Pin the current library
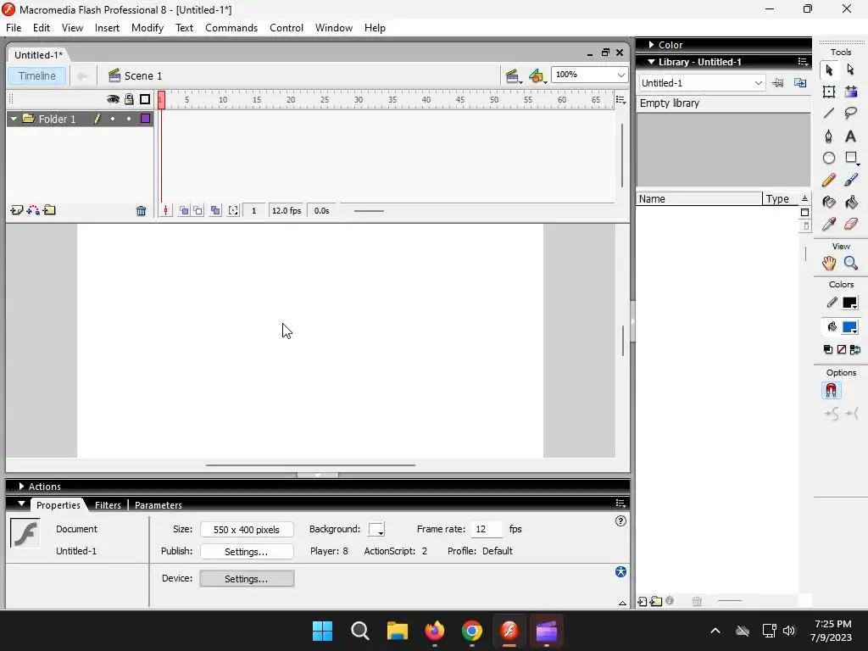This screenshot has width=868, height=651. [x=778, y=83]
